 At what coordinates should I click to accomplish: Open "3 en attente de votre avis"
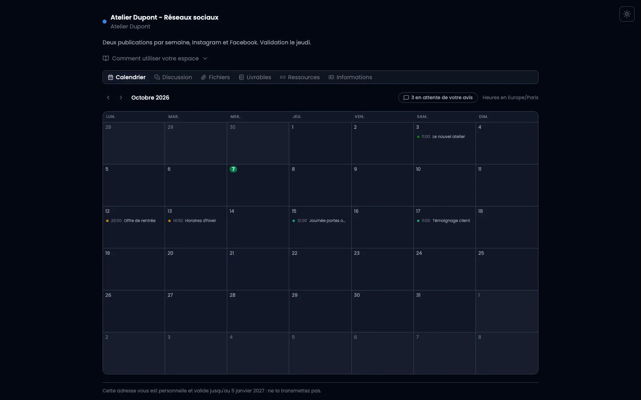[x=438, y=98]
